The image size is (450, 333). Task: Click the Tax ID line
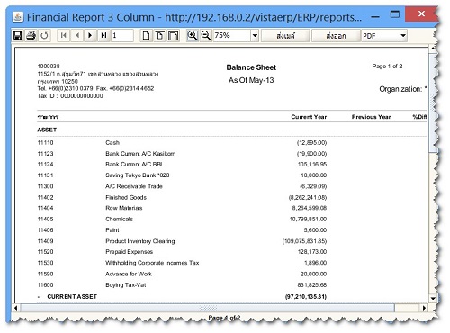tap(70, 96)
